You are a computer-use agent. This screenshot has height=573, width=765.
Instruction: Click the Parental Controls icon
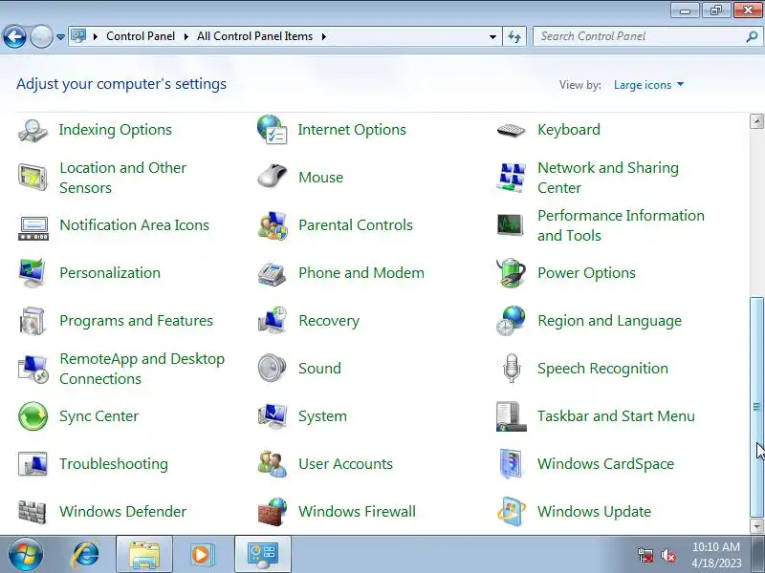point(273,225)
